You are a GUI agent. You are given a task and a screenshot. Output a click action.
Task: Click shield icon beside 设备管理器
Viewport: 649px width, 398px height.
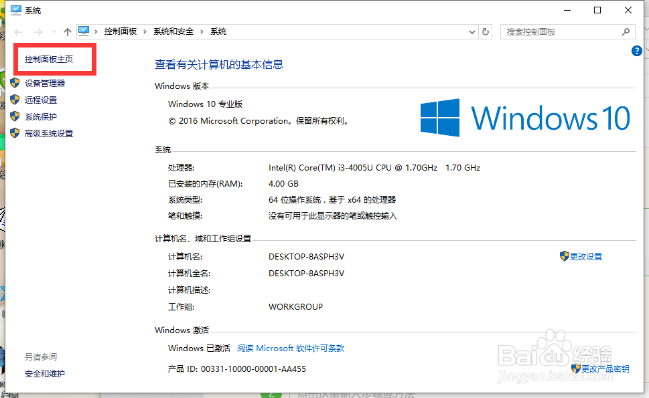pyautogui.click(x=15, y=83)
